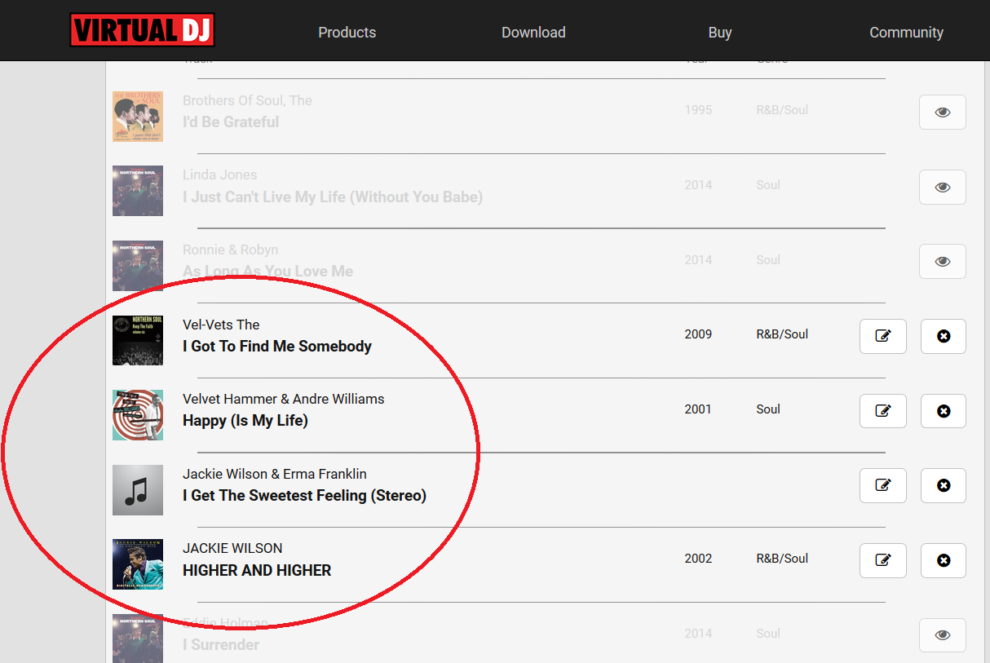Click R&B/Soul genre on HIGHER AND HIGHER row

point(782,559)
